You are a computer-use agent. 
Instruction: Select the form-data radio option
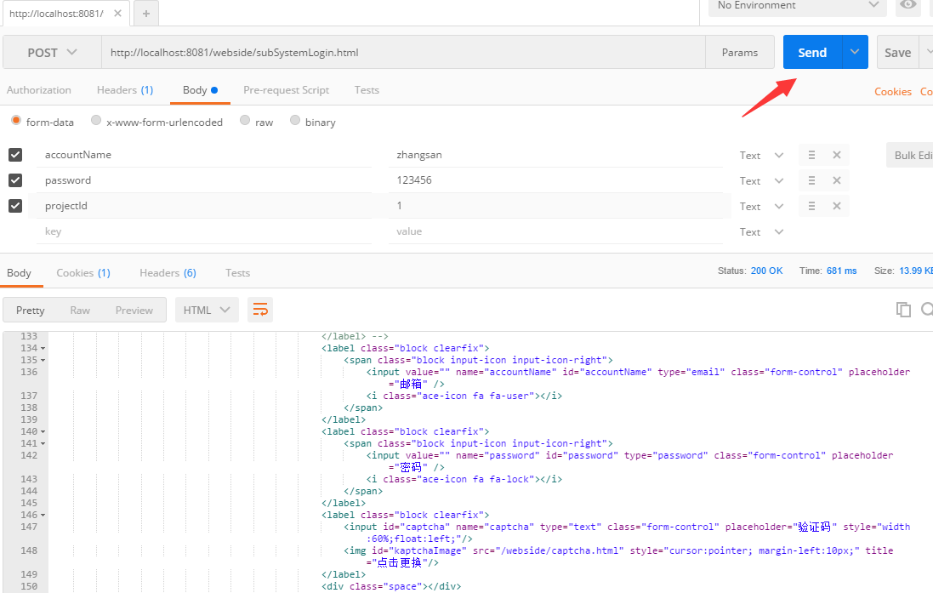16,121
